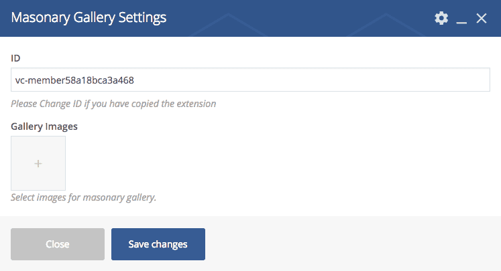The width and height of the screenshot is (501, 271).
Task: Click the vc-member58a18bca3a468 text value
Action: pos(74,80)
